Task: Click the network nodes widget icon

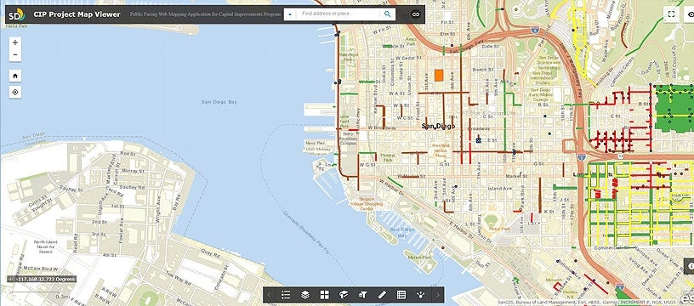Action: (x=420, y=295)
